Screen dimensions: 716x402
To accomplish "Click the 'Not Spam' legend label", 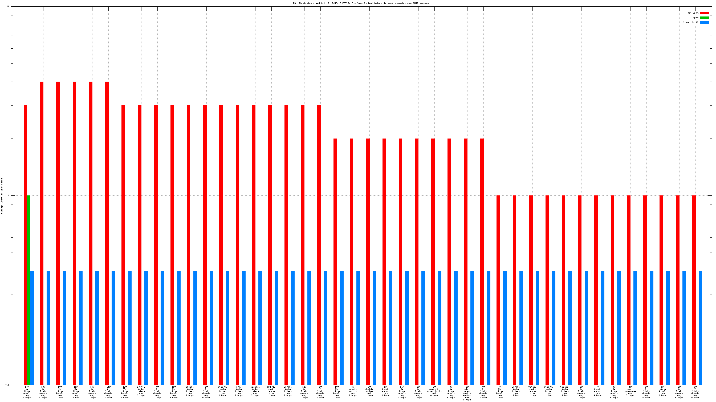I will 693,13.
